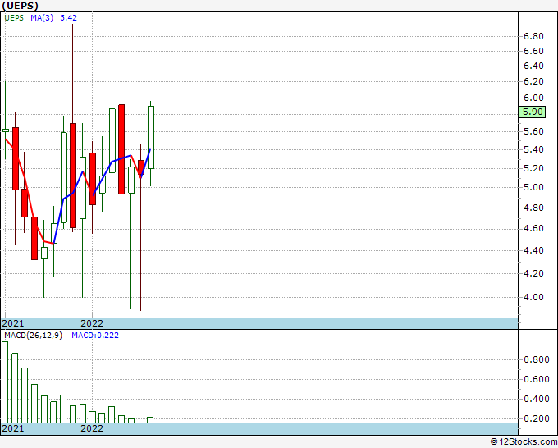Click the 0.600 MACD axis label
Screen dimensions: 558x448
[537, 379]
